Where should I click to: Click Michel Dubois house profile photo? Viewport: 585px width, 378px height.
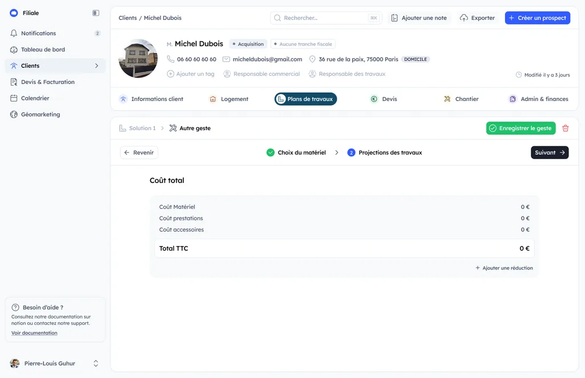138,58
